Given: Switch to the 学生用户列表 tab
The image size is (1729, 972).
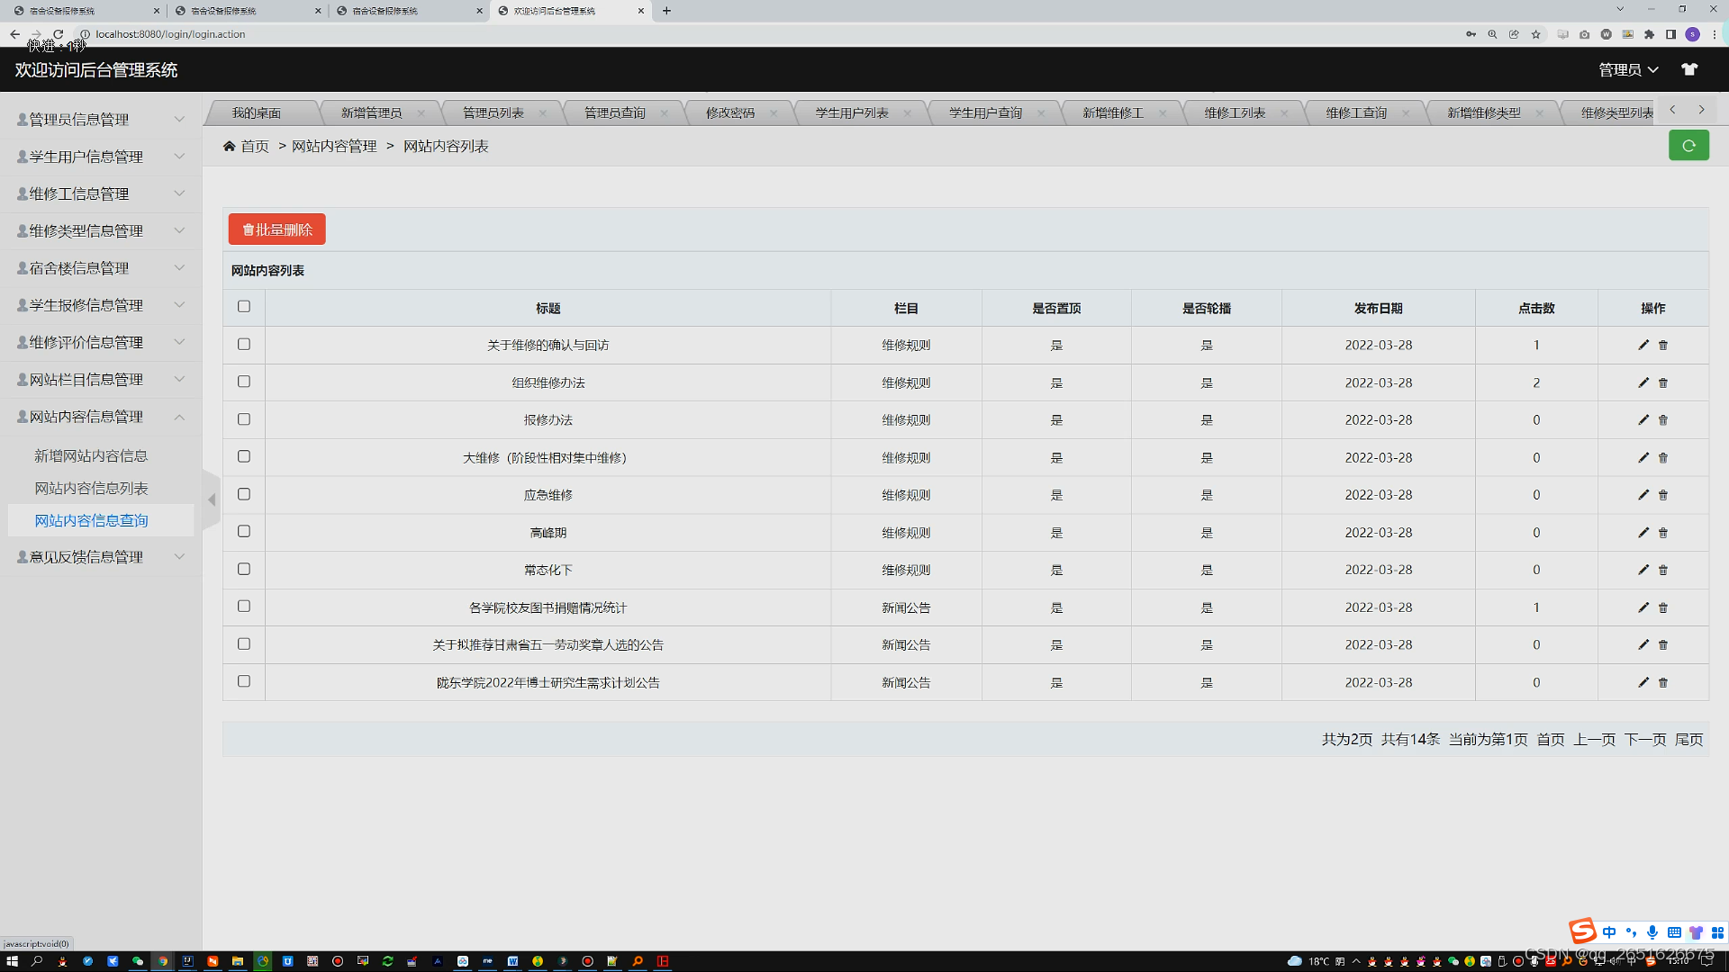Looking at the screenshot, I should (x=851, y=112).
